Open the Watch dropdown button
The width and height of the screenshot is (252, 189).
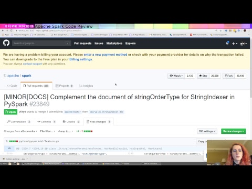click(176, 76)
